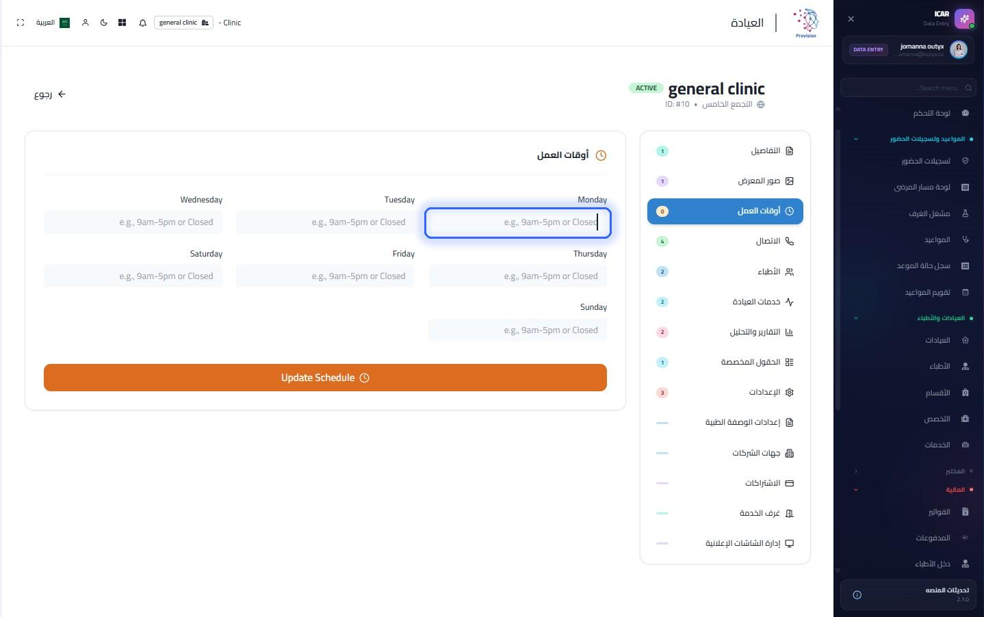Open the apps grid icon
Screen dimensions: 984x617
pyautogui.click(x=122, y=23)
